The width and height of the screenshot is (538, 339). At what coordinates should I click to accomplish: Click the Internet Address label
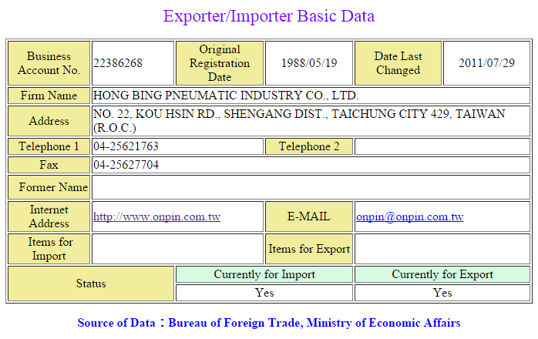(49, 216)
